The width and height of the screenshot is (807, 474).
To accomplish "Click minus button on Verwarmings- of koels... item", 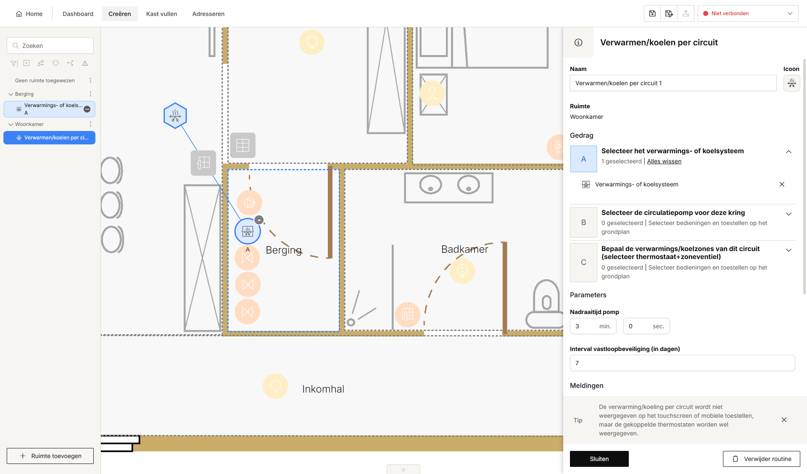I will coord(87,109).
